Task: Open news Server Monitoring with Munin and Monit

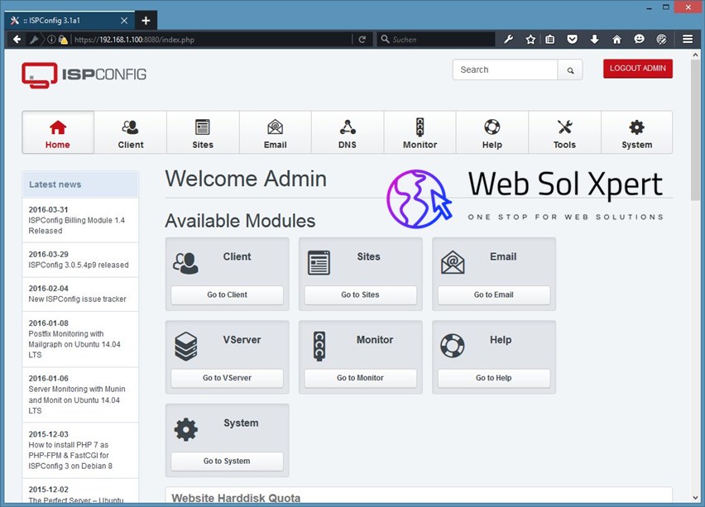Action: coord(77,399)
